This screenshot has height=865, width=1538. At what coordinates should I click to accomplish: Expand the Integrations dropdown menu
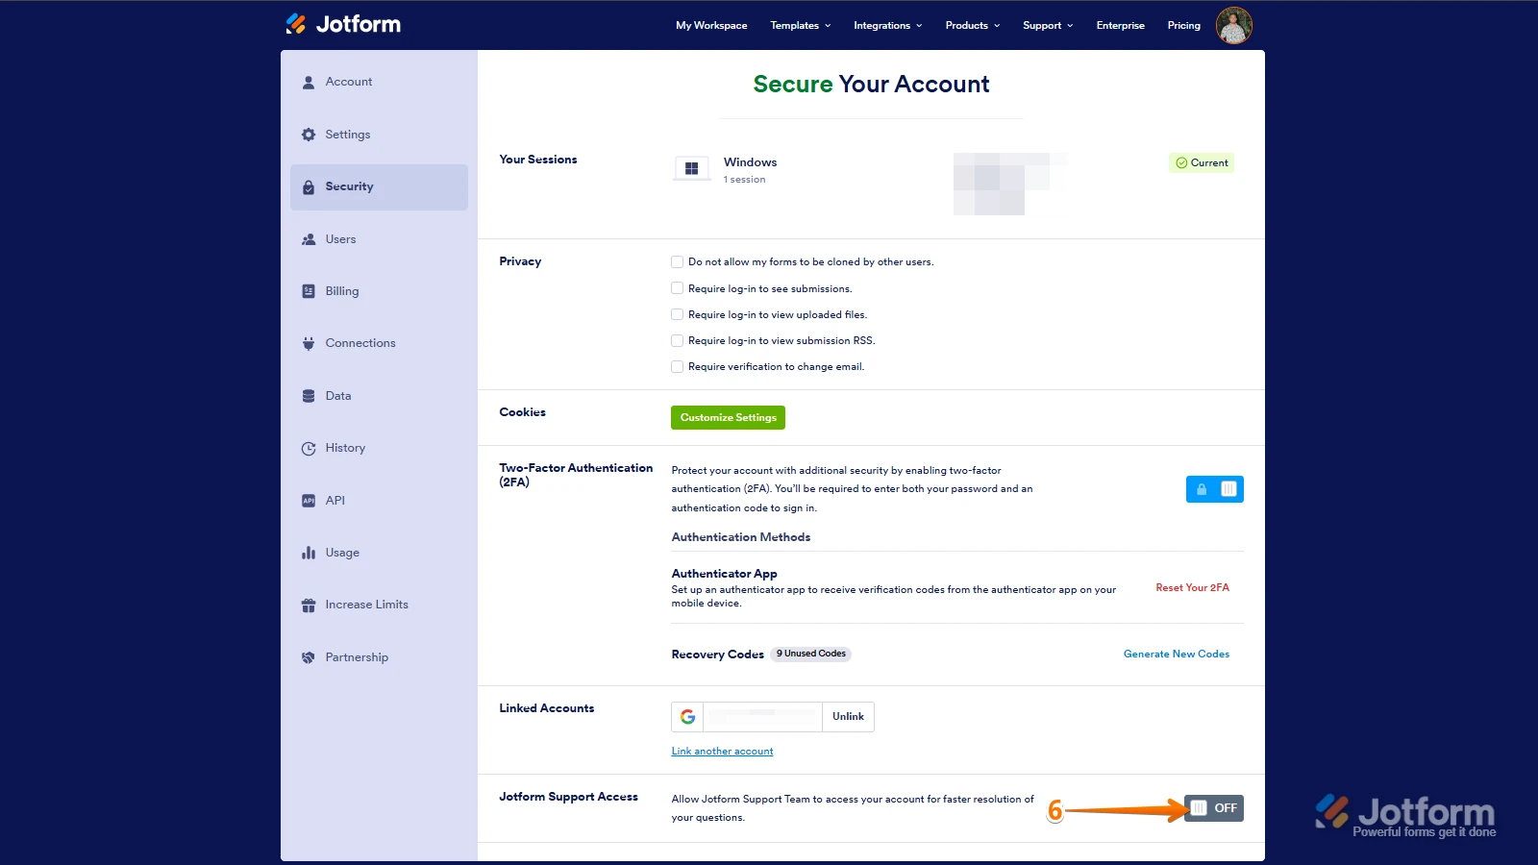coord(887,26)
